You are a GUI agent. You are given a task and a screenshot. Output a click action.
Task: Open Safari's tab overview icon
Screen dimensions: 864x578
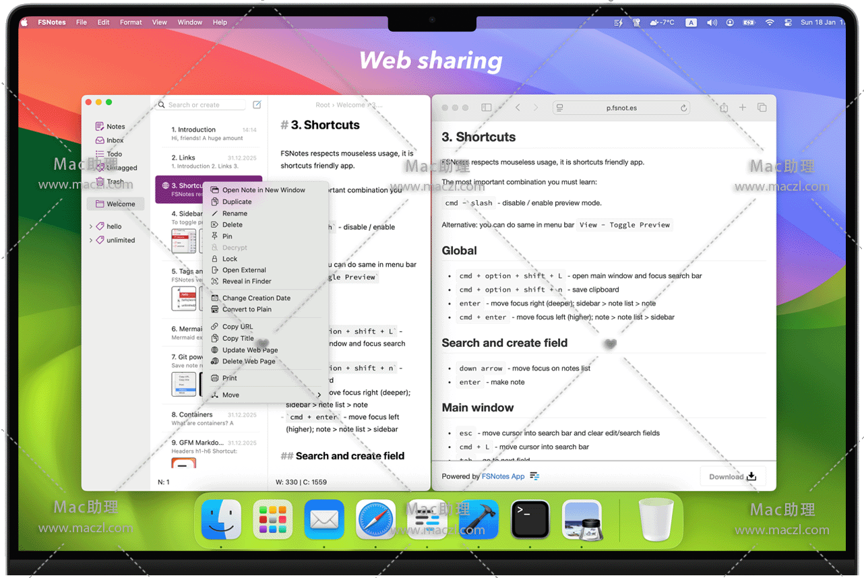pyautogui.click(x=762, y=108)
